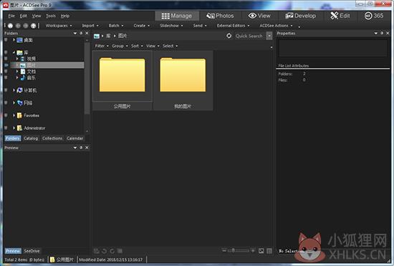Switch to Develop mode

click(301, 16)
